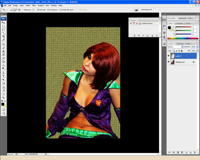Select the Rectangle shape tool

4,83
